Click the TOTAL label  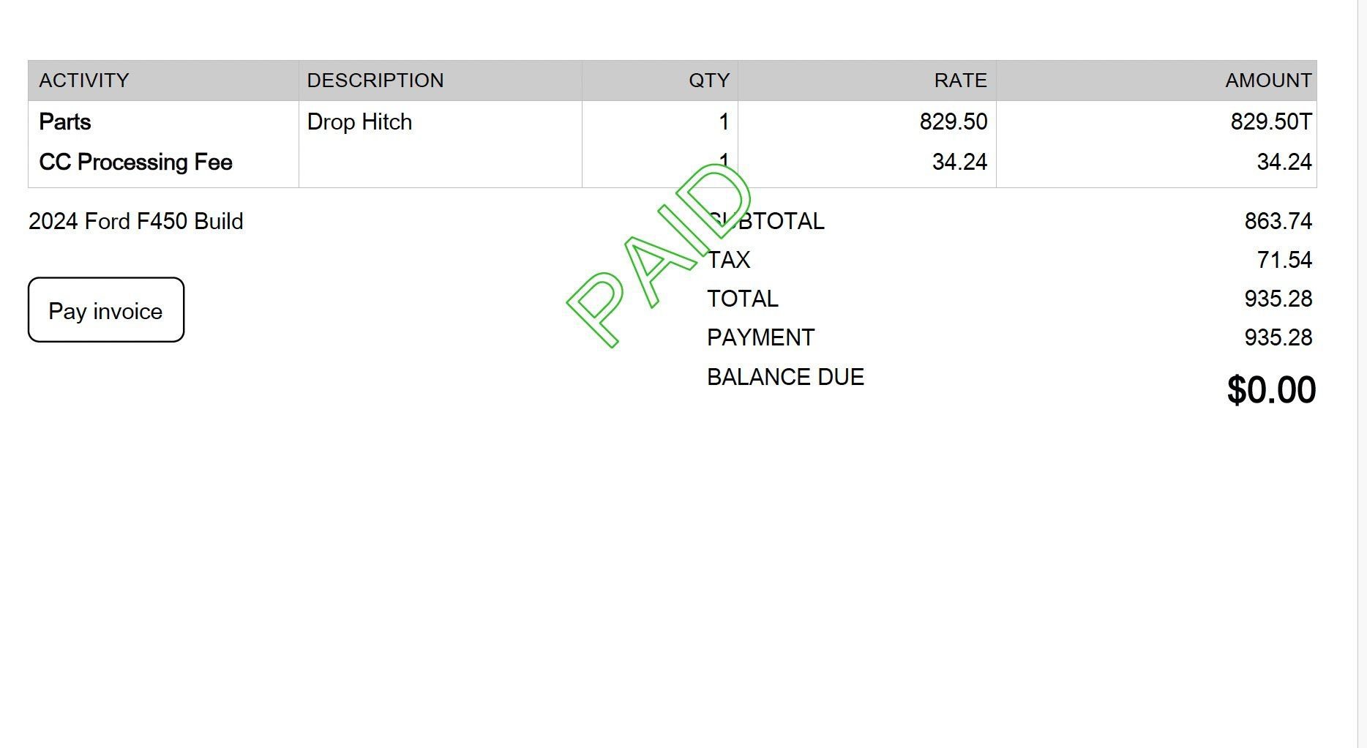[x=743, y=299]
